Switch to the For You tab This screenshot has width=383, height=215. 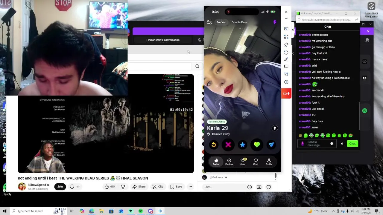221,22
